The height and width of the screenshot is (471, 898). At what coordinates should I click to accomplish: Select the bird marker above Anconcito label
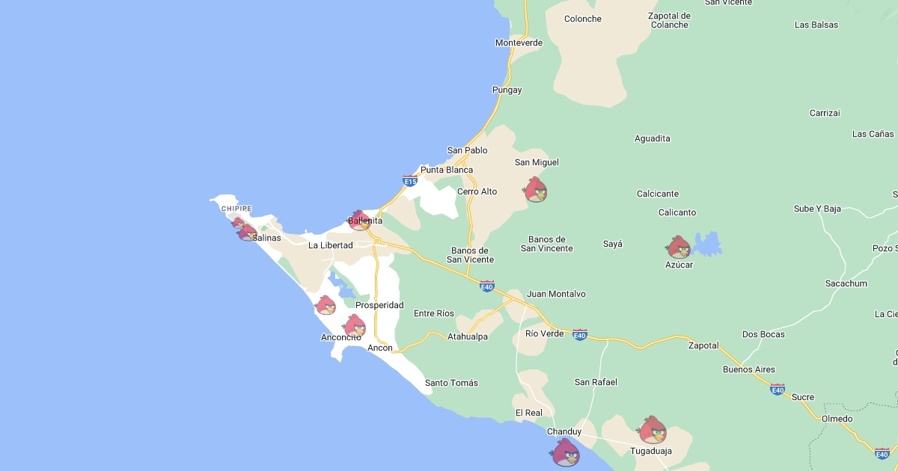tap(354, 325)
